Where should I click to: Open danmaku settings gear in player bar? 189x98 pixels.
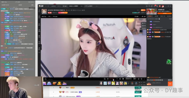point(120,79)
